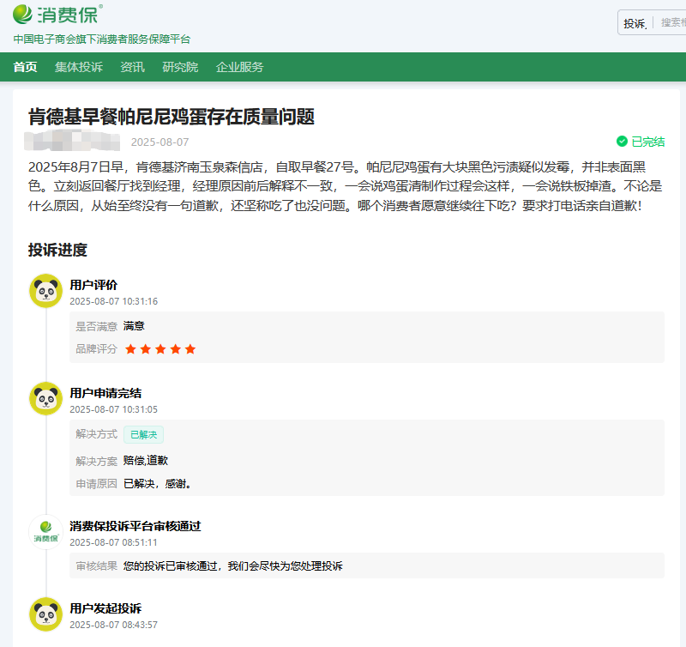This screenshot has width=686, height=647.
Task: Click the 是否满意 label
Action: point(96,327)
